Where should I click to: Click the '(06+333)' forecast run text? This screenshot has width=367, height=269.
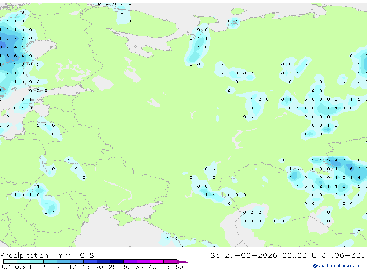pyautogui.click(x=349, y=255)
